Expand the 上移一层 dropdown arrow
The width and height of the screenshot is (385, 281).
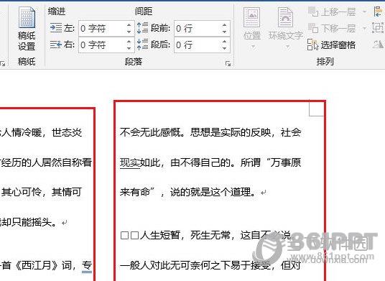coord(364,11)
